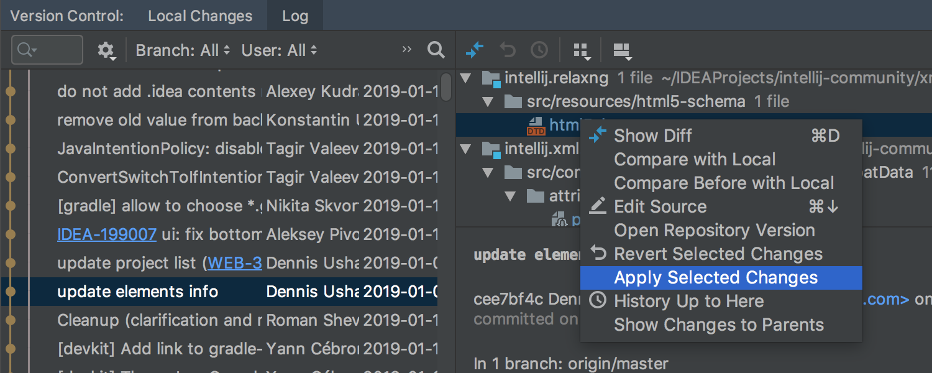
Task: Select commit "ConvertSwitchToIfIntention"
Action: click(x=160, y=177)
